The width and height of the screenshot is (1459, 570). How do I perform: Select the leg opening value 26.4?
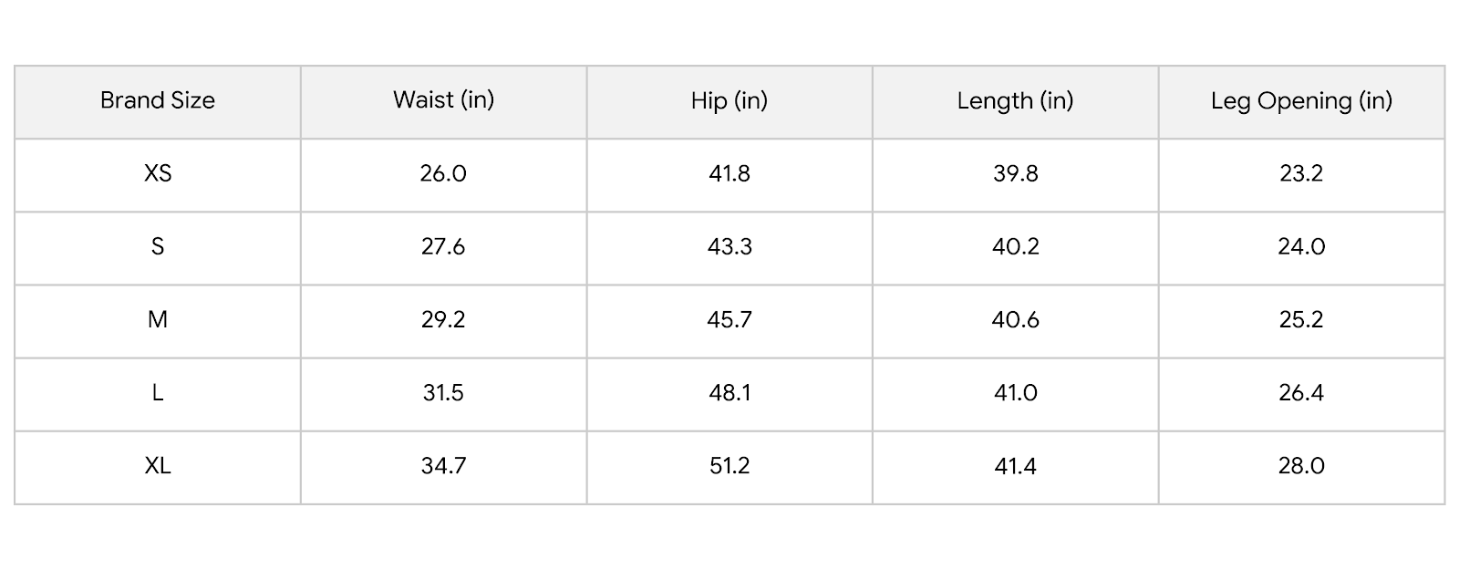1301,392
